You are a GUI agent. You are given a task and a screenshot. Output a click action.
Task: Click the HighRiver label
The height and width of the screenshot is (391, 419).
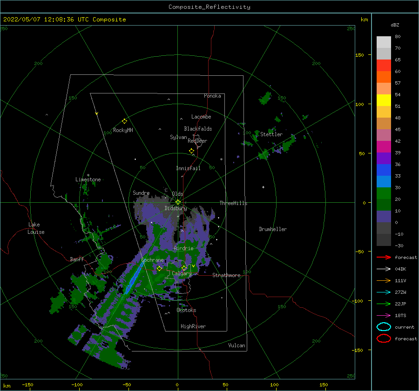pos(193,326)
